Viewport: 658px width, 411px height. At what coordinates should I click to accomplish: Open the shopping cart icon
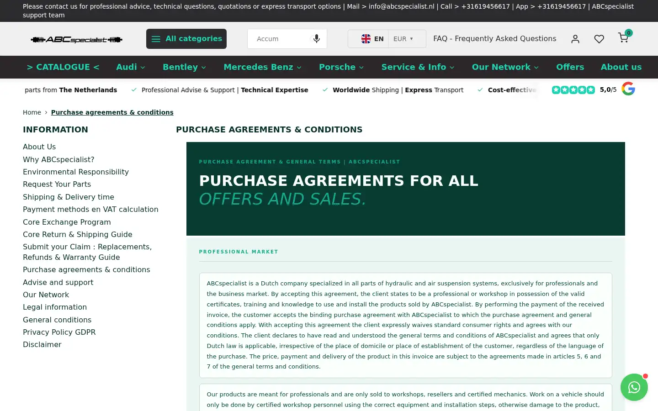(623, 37)
